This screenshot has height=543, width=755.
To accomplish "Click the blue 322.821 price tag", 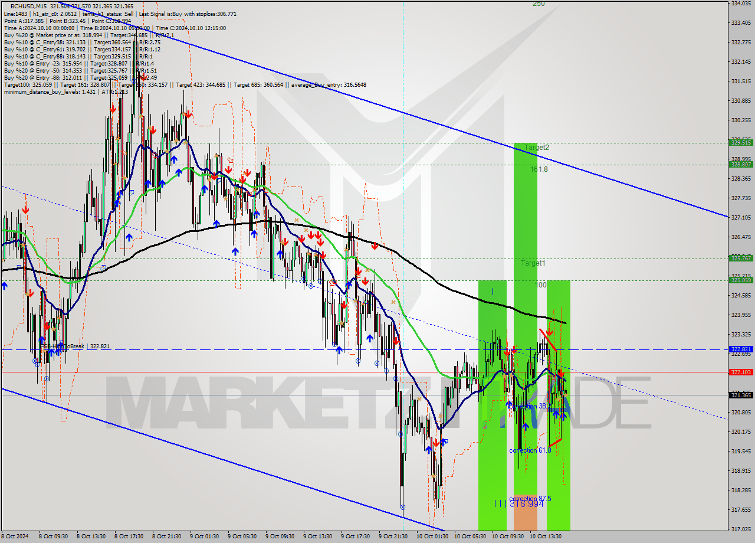I will pos(741,349).
